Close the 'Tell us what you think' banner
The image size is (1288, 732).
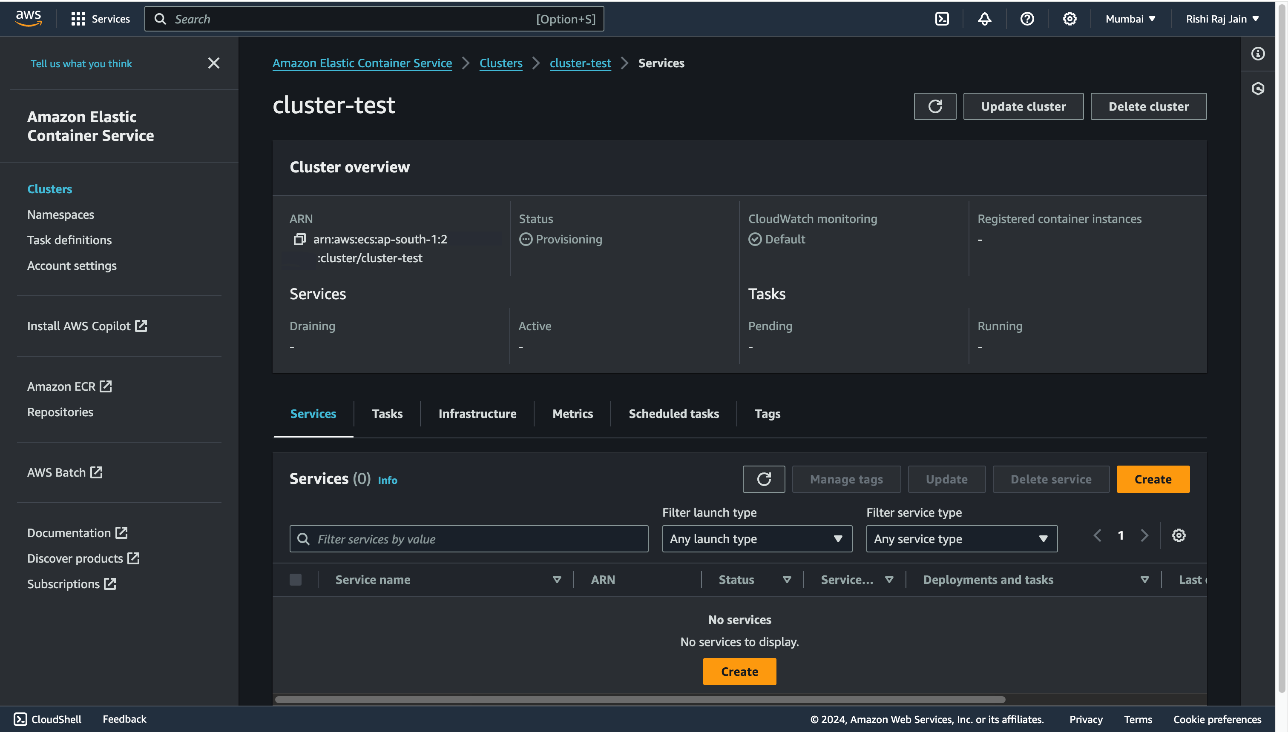pyautogui.click(x=214, y=63)
